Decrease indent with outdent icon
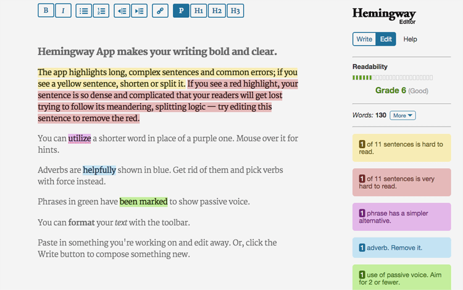Screen dimensions: 463x290 point(122,11)
